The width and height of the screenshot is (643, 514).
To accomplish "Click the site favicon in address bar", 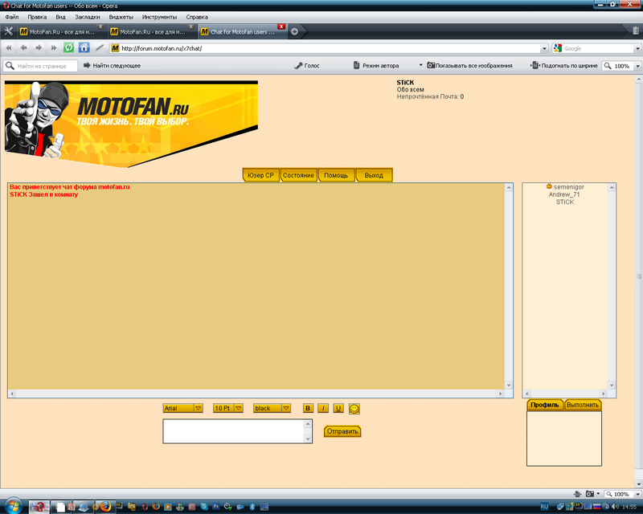I will click(115, 48).
